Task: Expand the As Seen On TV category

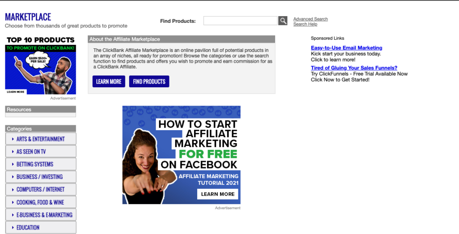Action: (41, 151)
